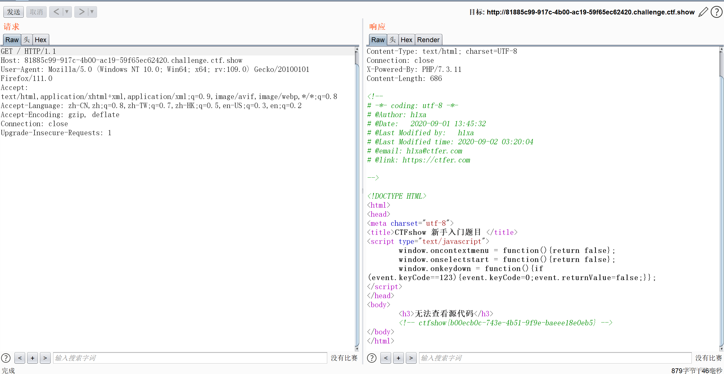Click the 'X-Powered-By: PHP/7.3.11' line
The image size is (724, 374).
coord(414,69)
